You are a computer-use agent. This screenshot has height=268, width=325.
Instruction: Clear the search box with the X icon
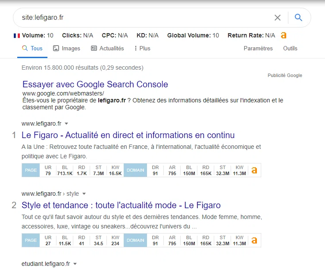click(x=278, y=18)
